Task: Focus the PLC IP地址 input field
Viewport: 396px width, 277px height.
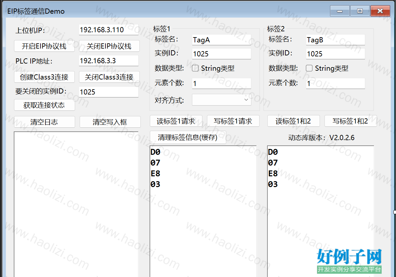Action: tap(109, 61)
